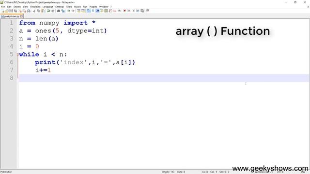310x174 pixels.
Task: Click the Paste toolbar icon
Action: [43, 11]
